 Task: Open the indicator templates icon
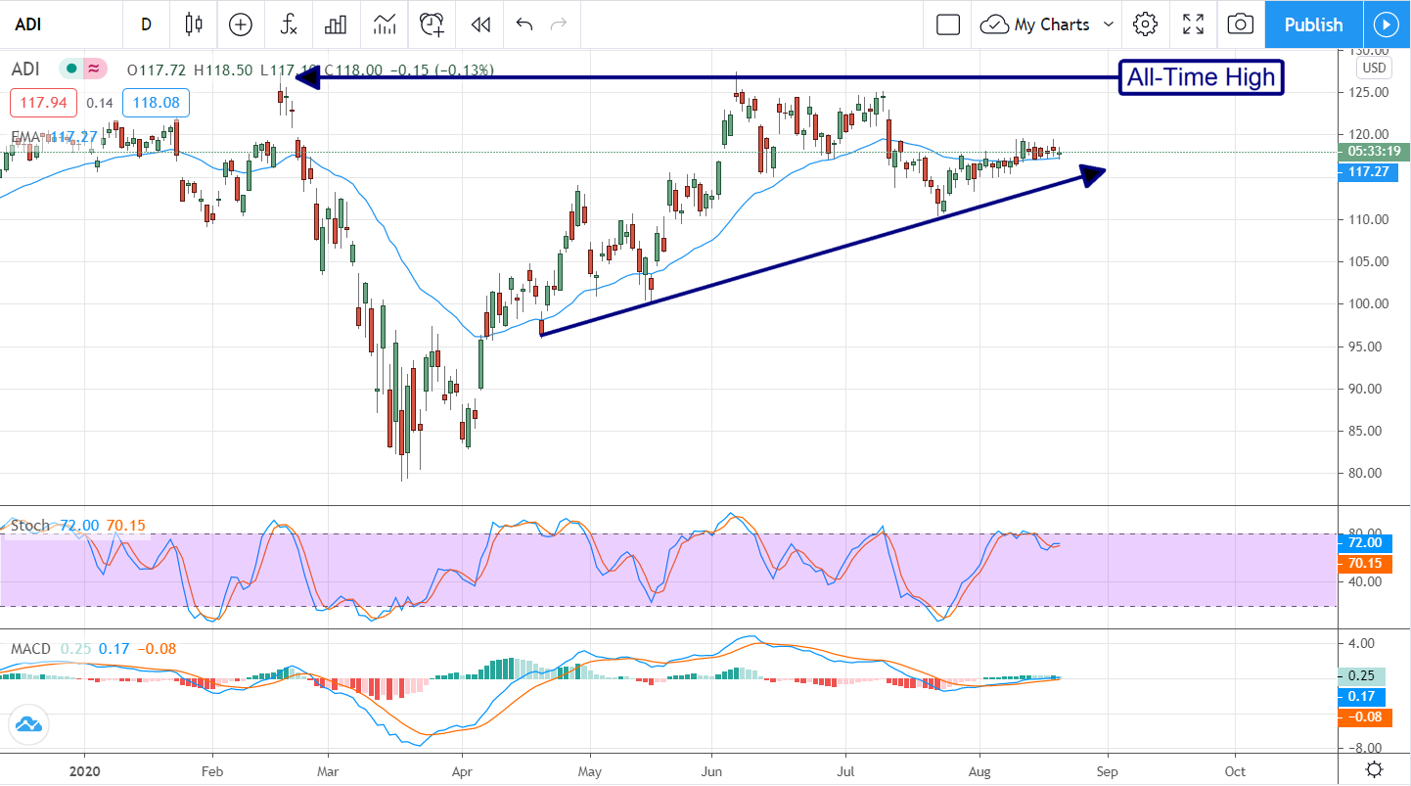point(385,24)
